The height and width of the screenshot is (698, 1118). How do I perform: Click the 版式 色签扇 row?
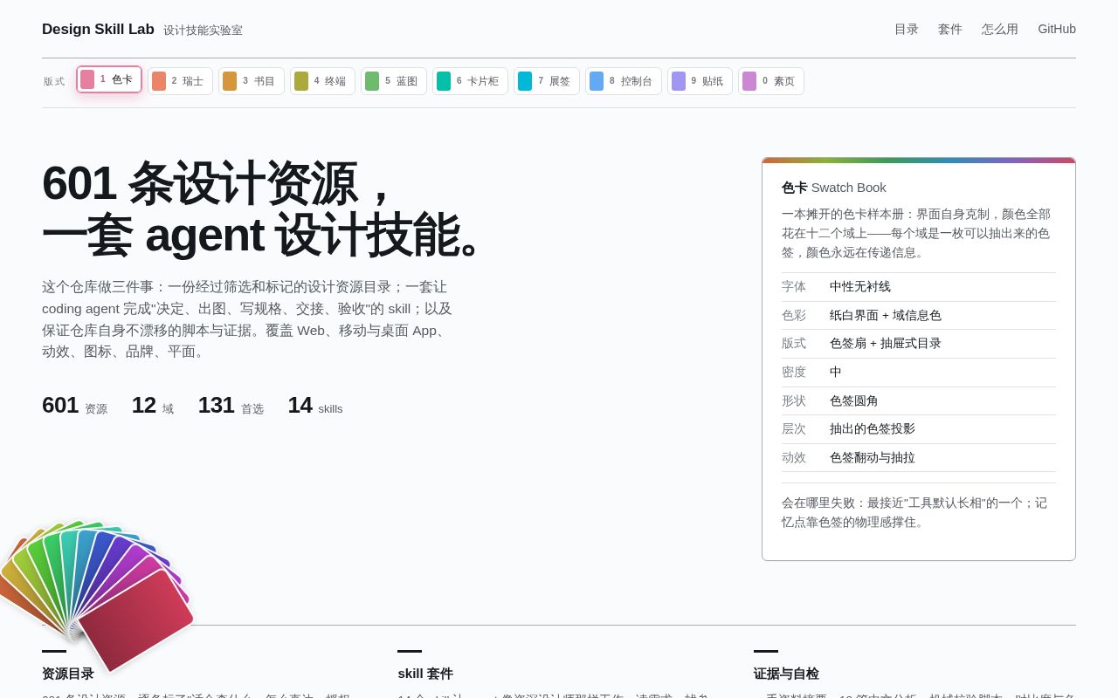[x=919, y=344]
